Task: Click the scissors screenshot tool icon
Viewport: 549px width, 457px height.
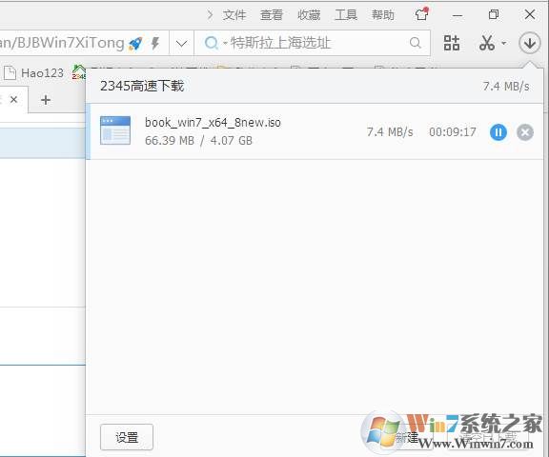Action: 487,43
